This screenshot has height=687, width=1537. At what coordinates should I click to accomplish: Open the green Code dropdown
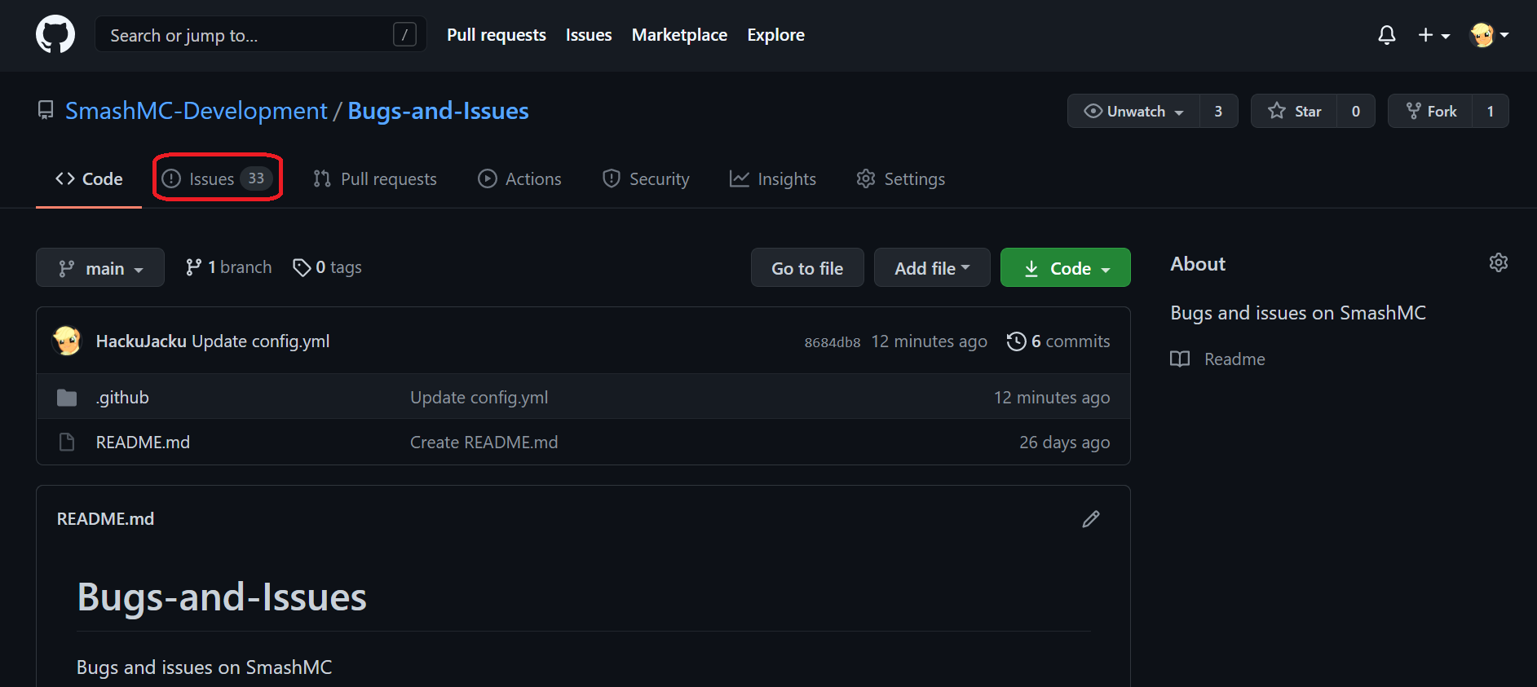coord(1066,267)
